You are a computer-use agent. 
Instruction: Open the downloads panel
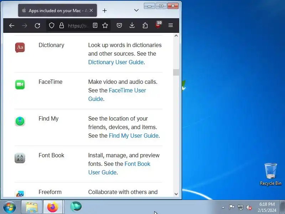coord(132,25)
